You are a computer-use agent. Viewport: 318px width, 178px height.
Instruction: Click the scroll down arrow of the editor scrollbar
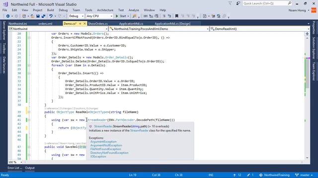pyautogui.click(x=307, y=158)
